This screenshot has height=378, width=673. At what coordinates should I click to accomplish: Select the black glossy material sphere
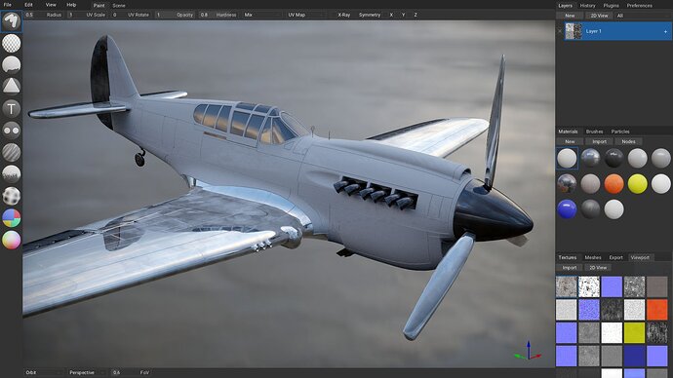click(614, 158)
